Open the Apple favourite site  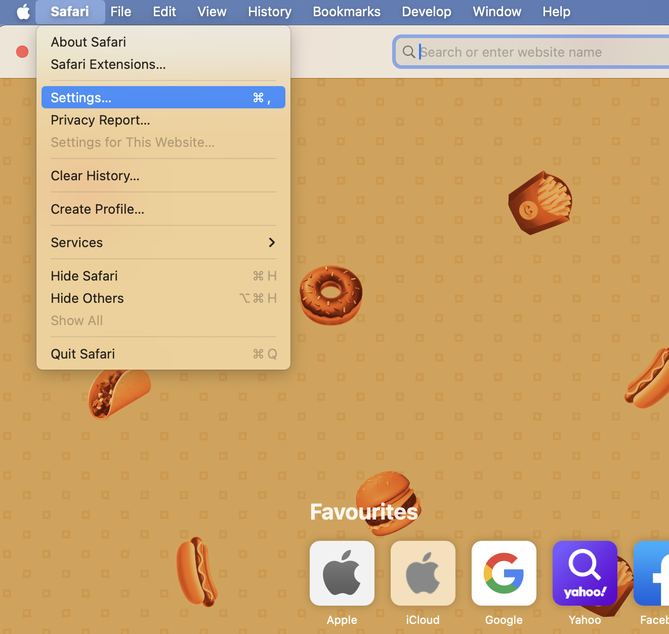pyautogui.click(x=342, y=573)
